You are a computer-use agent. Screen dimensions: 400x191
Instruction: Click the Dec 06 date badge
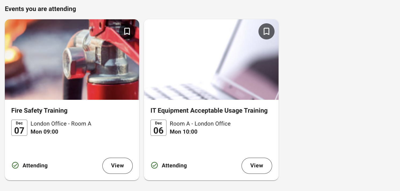[158, 128]
